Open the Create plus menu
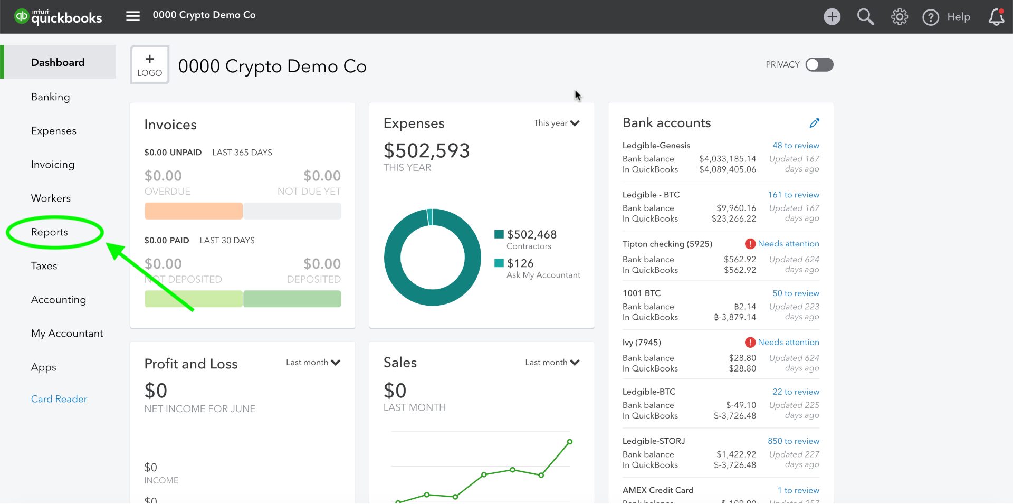Viewport: 1013px width, 504px height. click(832, 17)
